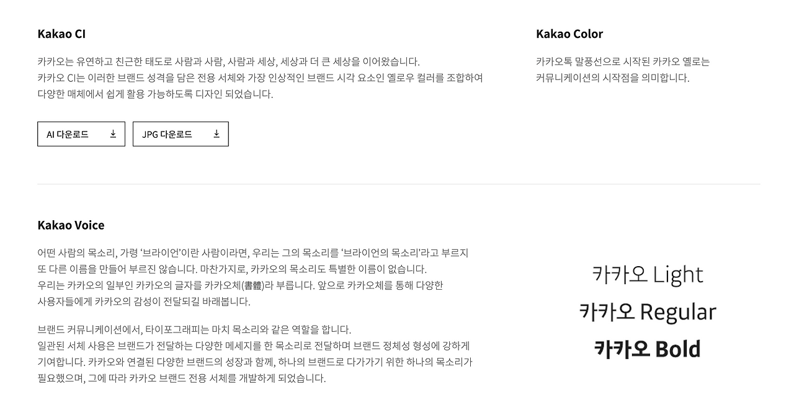This screenshot has height=397, width=794.
Task: Click the download arrow icon in JPG 다운로드 button
Action: click(x=216, y=133)
